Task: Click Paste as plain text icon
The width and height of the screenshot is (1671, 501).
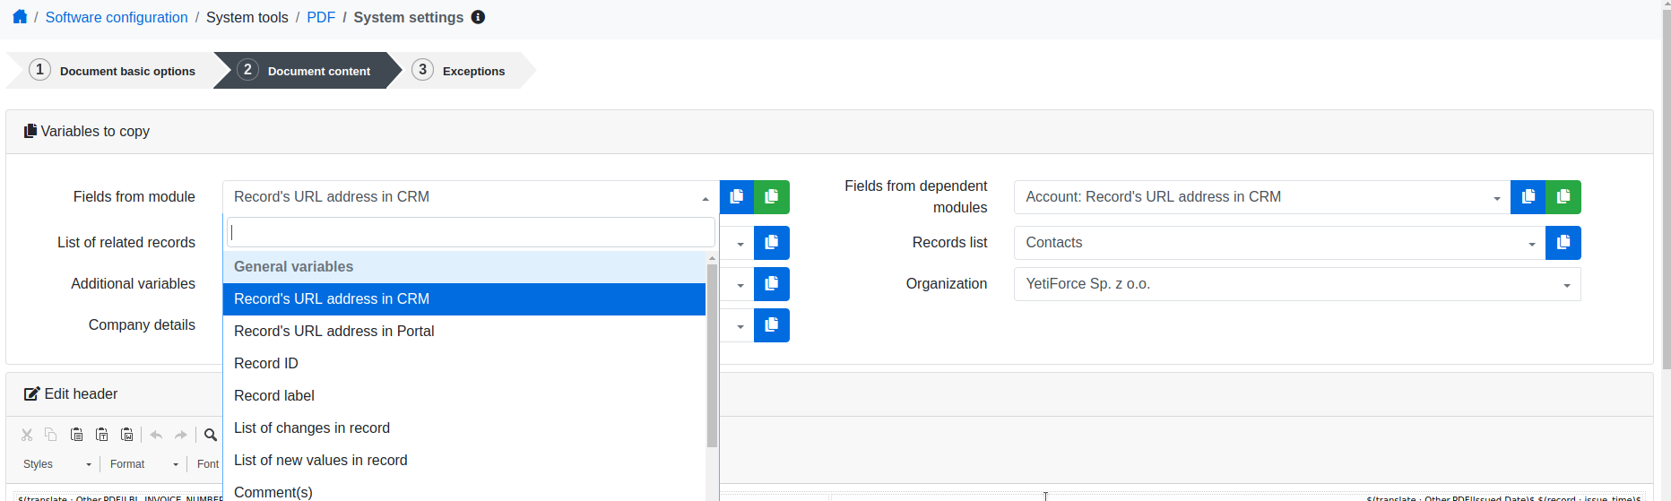Action: (x=102, y=435)
